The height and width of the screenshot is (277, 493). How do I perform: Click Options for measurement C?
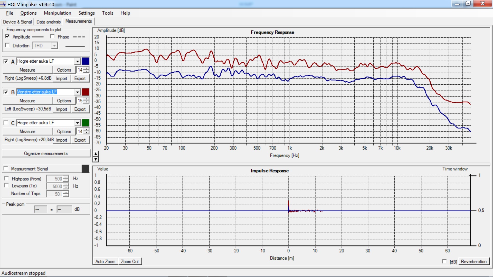click(x=64, y=131)
